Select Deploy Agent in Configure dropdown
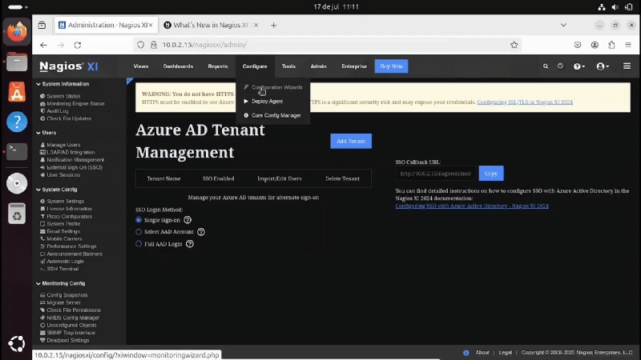 (x=267, y=102)
